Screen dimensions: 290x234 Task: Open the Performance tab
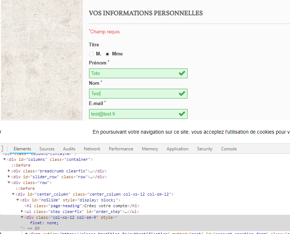(x=121, y=149)
